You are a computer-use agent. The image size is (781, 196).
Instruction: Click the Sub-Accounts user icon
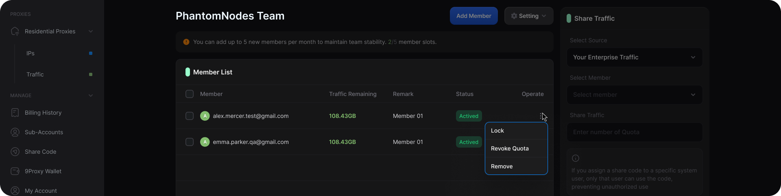click(15, 132)
